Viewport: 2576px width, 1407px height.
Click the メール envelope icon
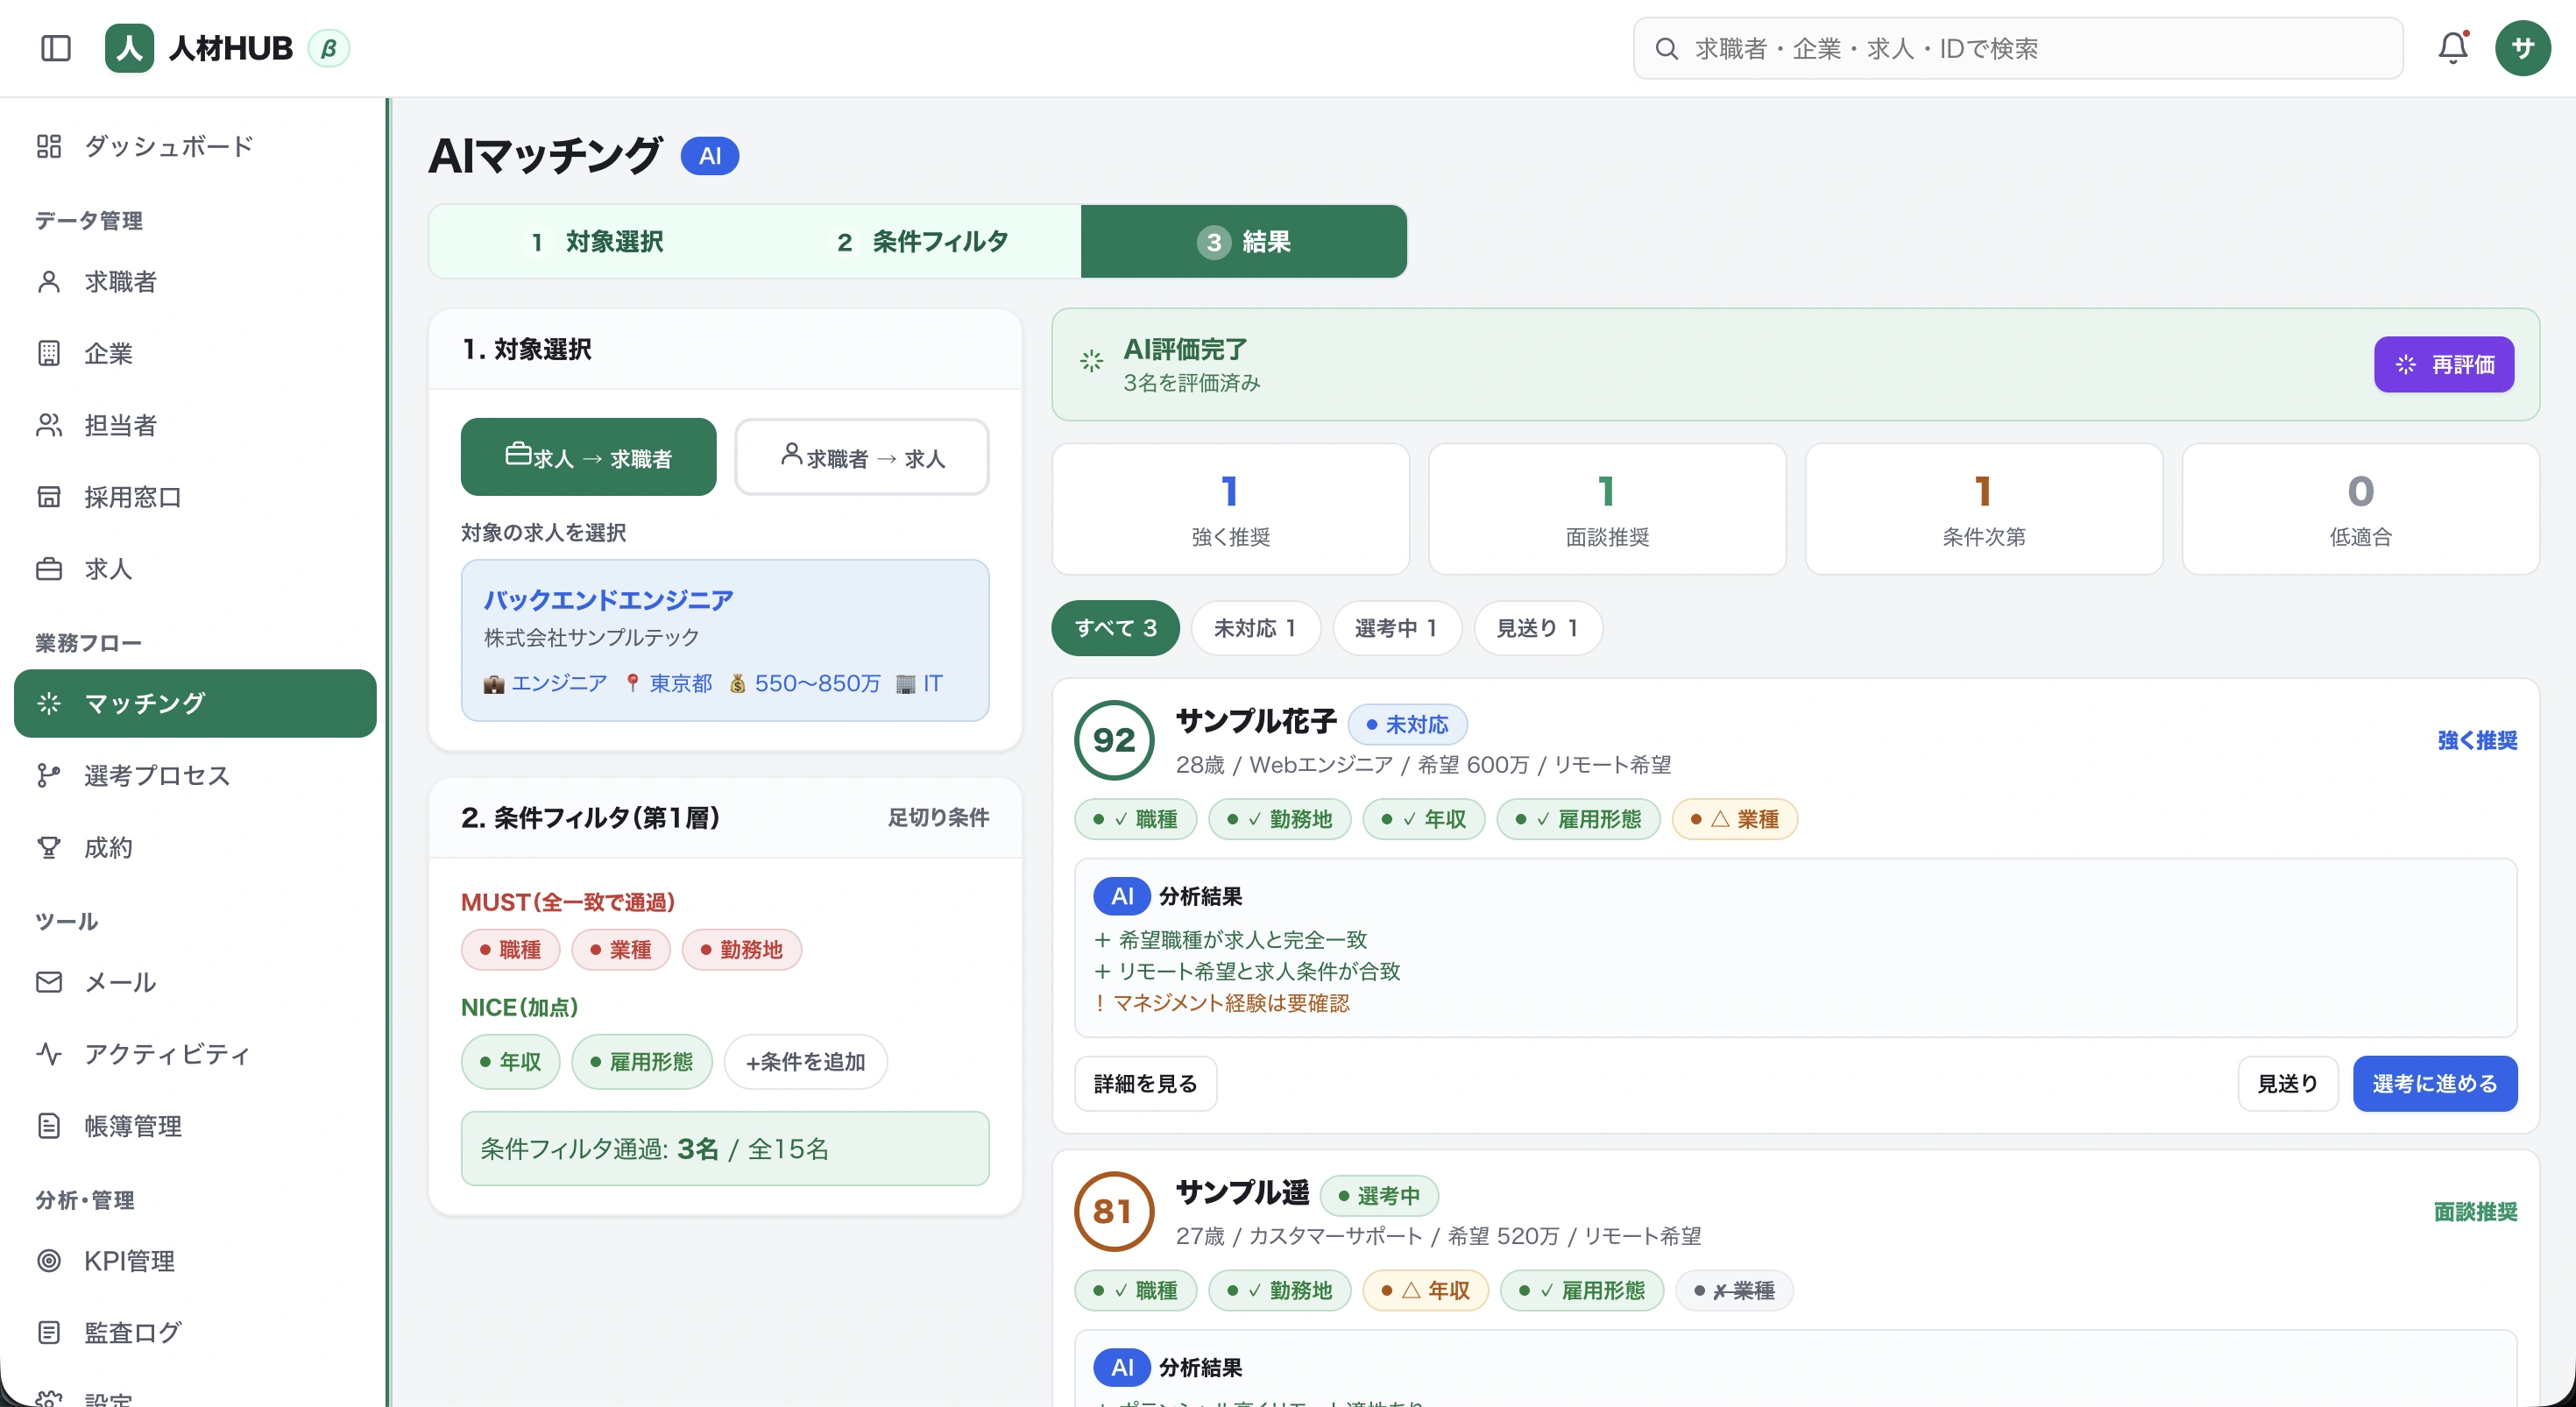[x=49, y=982]
